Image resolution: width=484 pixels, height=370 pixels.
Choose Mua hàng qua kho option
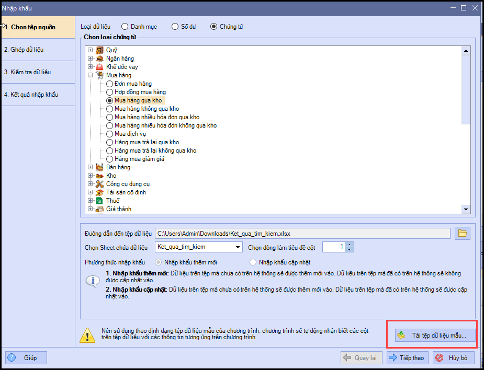109,100
